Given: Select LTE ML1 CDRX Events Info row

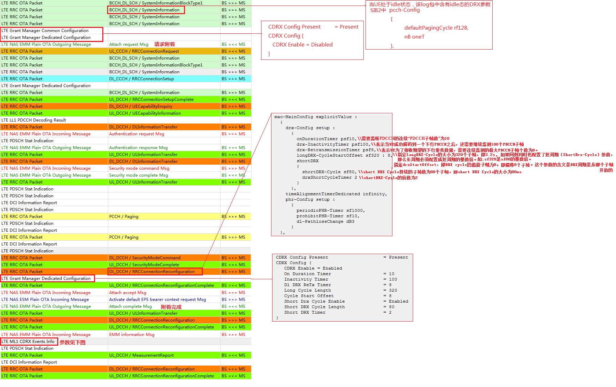Looking at the screenshot, I should [x=126, y=342].
